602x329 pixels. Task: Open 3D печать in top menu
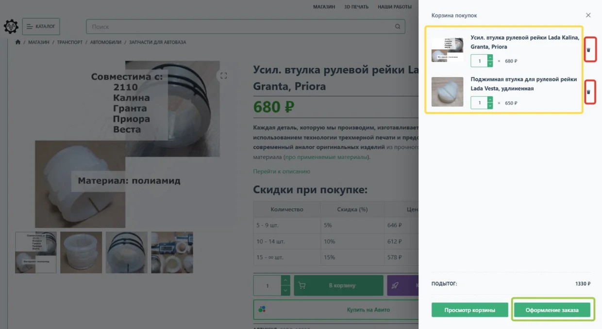(x=356, y=7)
